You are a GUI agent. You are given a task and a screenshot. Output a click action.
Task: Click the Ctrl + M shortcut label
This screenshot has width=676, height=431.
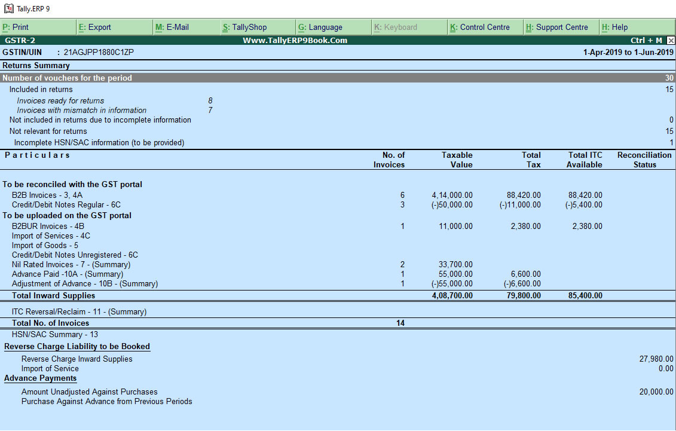646,41
